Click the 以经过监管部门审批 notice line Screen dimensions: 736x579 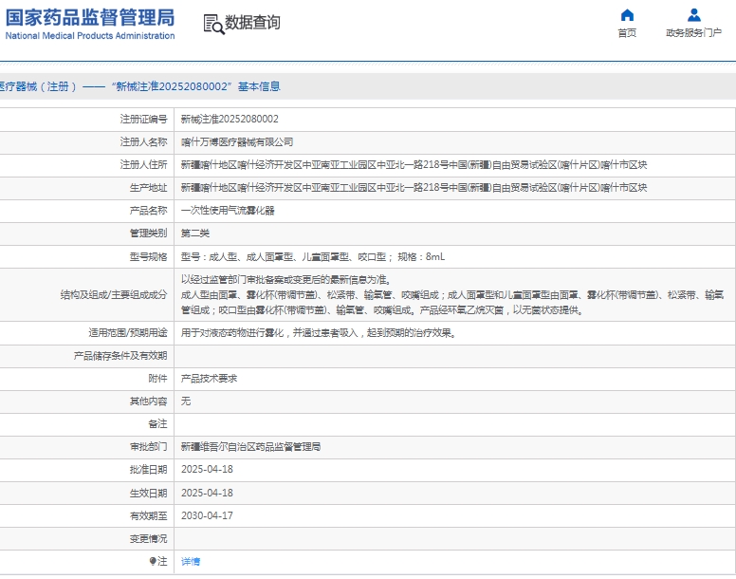285,280
